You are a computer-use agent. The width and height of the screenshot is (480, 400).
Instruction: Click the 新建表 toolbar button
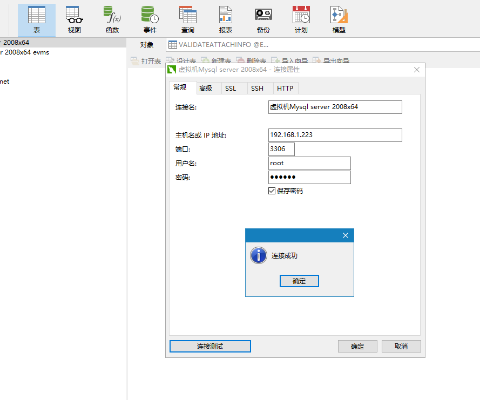216,60
